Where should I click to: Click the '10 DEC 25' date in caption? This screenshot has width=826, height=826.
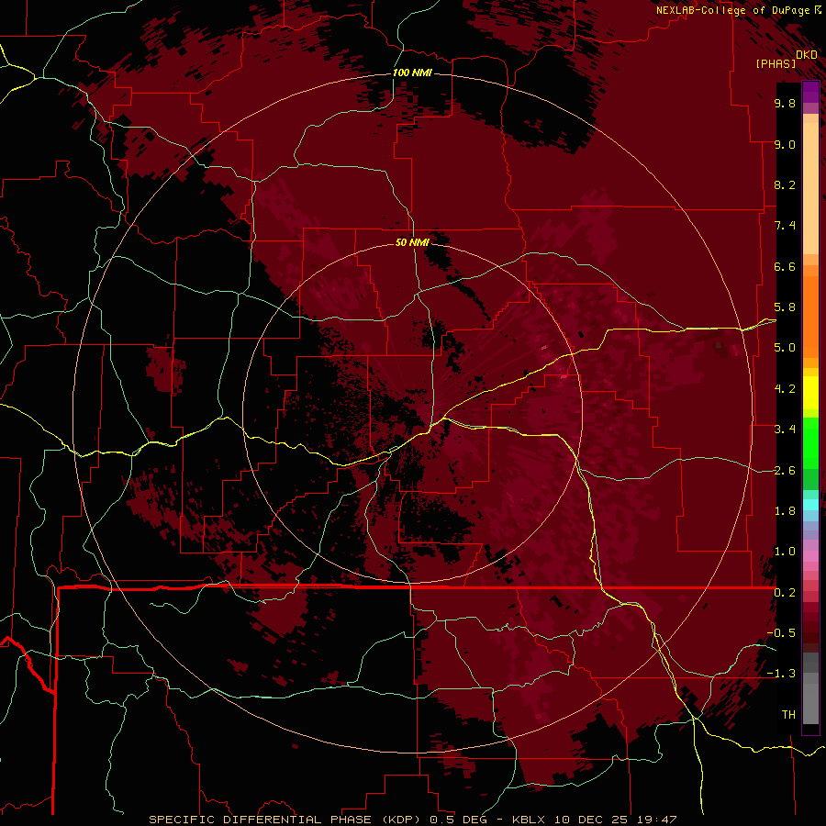click(x=592, y=820)
